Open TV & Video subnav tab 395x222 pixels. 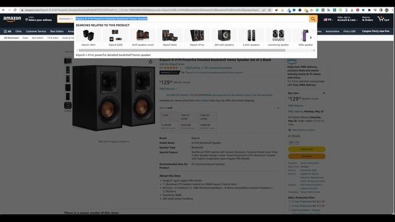coord(53,38)
